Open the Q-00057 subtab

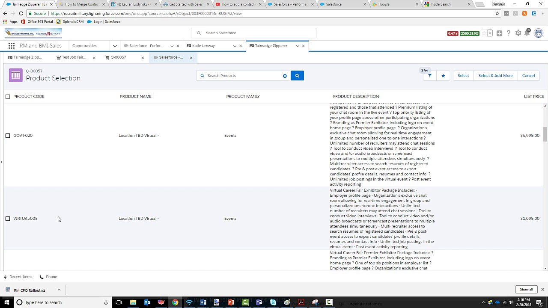pos(118,57)
